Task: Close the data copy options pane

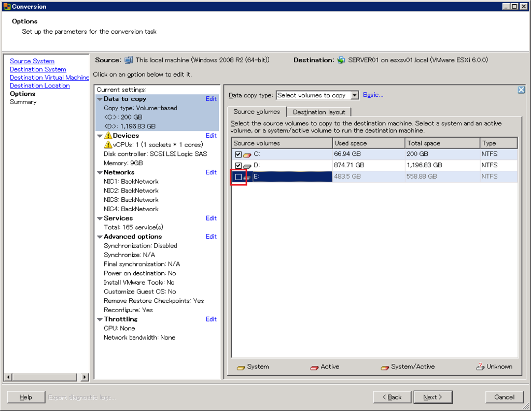Action: 521,90
